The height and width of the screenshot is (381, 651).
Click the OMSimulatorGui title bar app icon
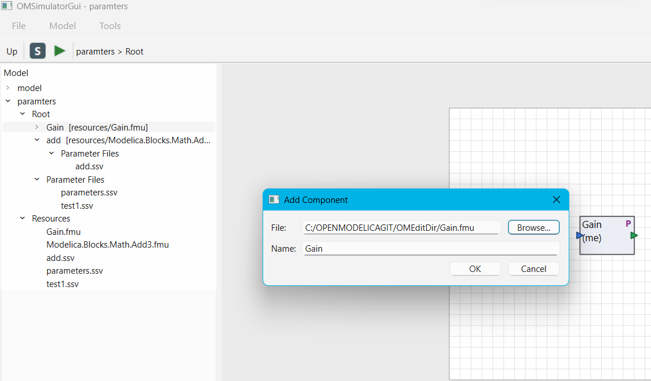pos(6,6)
